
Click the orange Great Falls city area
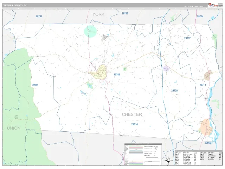(205, 127)
